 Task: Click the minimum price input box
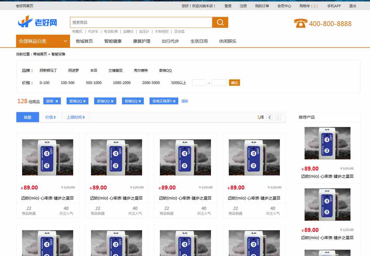click(199, 83)
